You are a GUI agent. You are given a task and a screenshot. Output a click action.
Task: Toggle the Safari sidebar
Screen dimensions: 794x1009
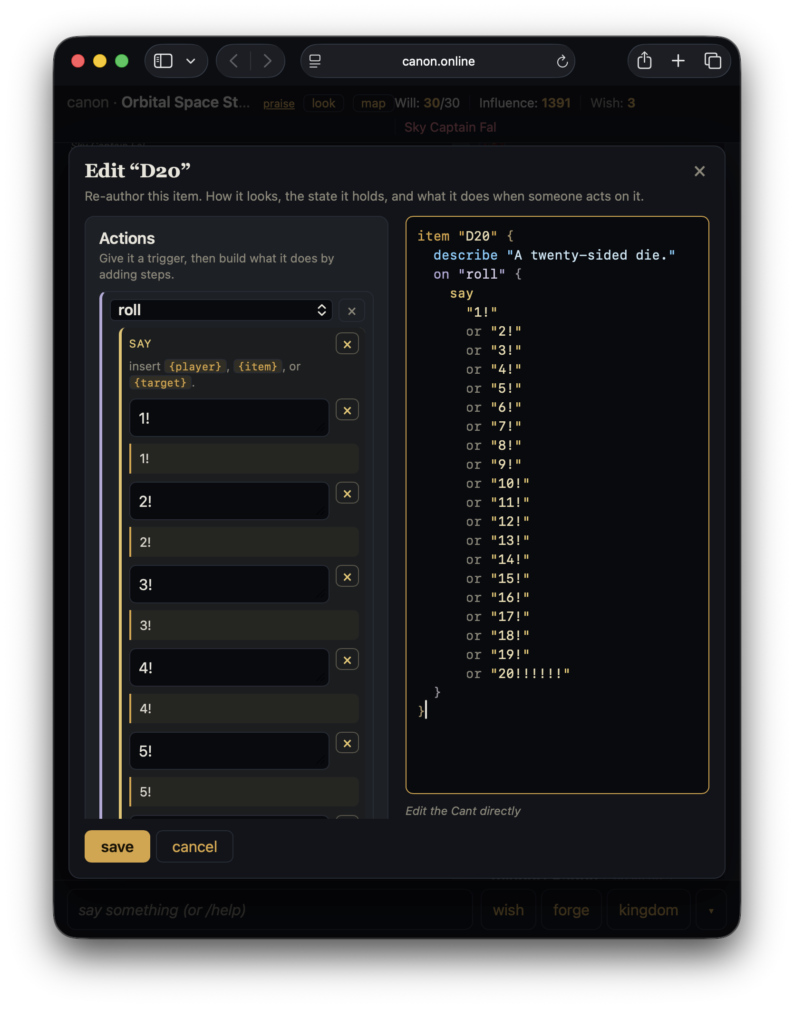click(x=163, y=61)
